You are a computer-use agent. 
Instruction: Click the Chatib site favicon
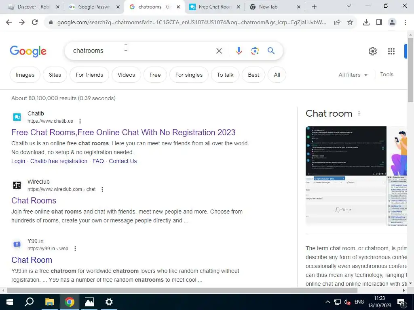[17, 117]
